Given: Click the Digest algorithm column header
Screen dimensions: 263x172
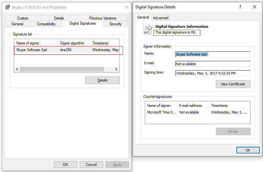Looking at the screenshot, I should click(74, 43).
